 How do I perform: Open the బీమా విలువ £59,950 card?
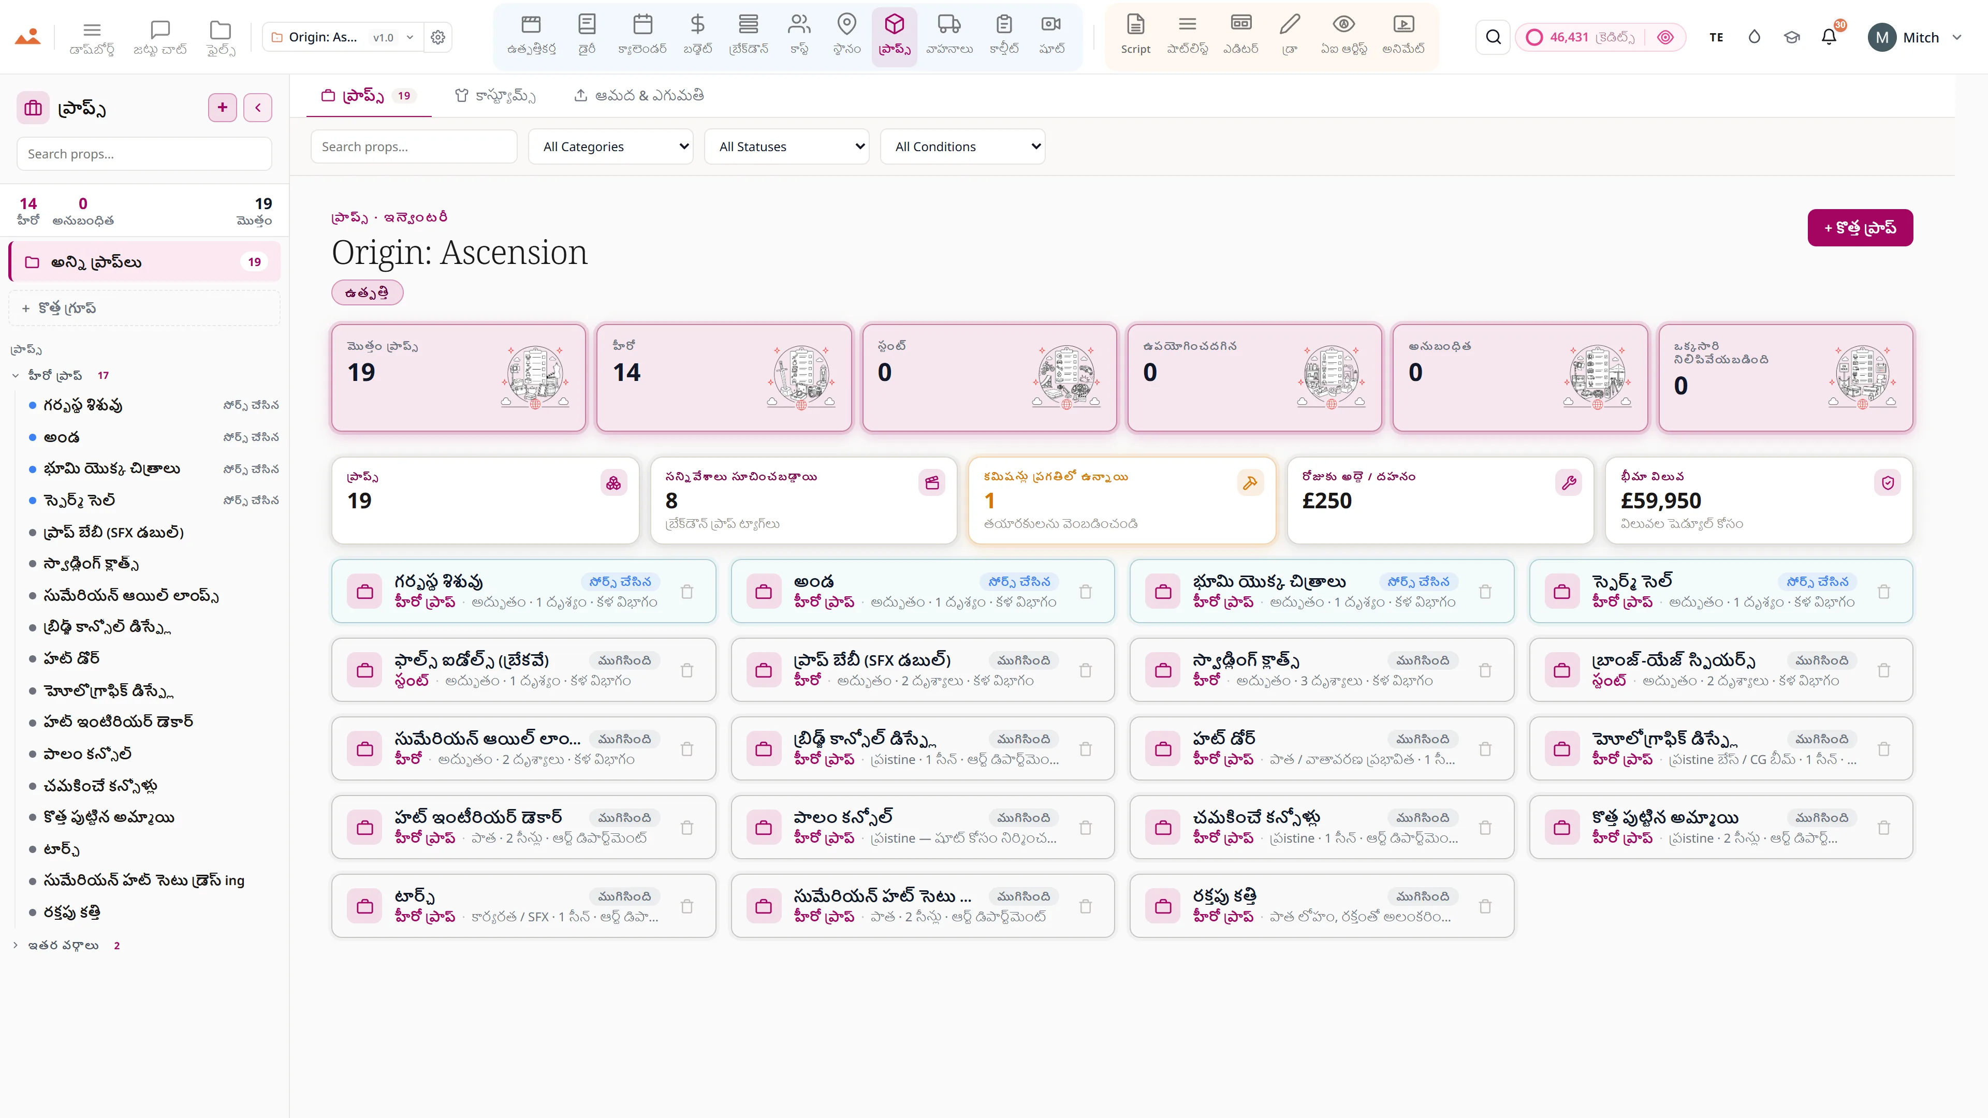[x=1759, y=501]
